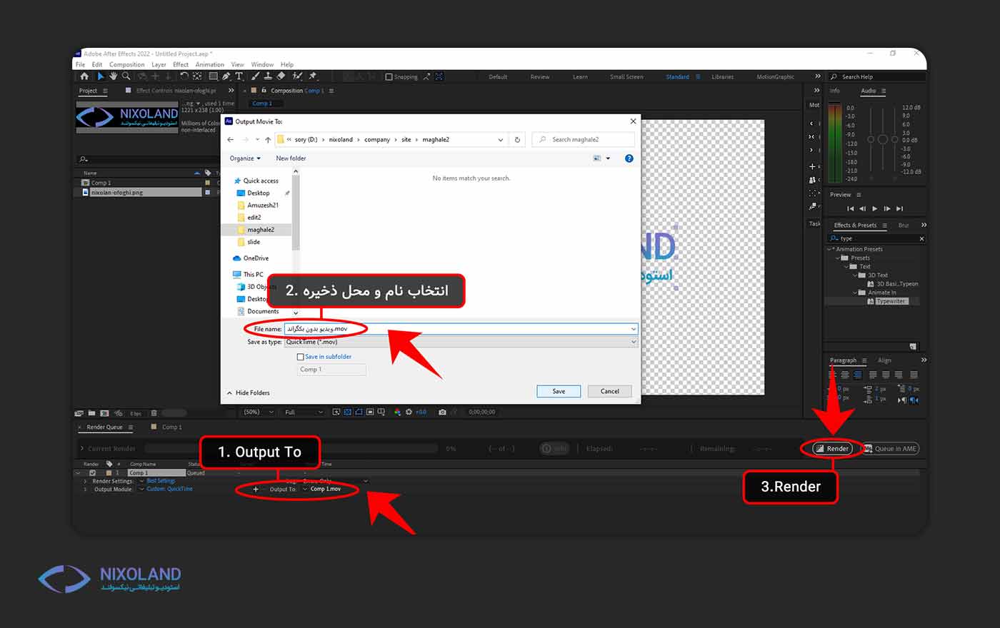1000x628 pixels.
Task: Open the Render Queue panel menu icon
Action: point(130,427)
